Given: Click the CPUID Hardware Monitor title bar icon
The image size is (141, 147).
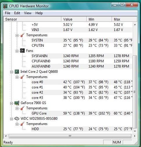Looking at the screenshot, I should [x=5, y=6].
